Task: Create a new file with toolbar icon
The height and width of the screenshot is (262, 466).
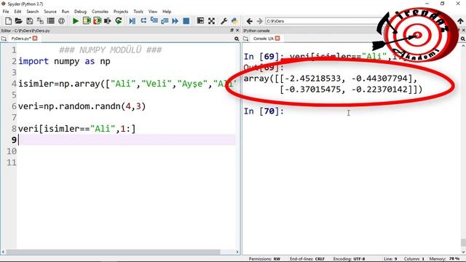Action: [x=8, y=21]
